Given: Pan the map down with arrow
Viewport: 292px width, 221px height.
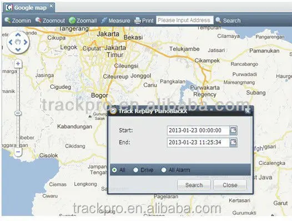Looking at the screenshot, I should pos(18,49).
